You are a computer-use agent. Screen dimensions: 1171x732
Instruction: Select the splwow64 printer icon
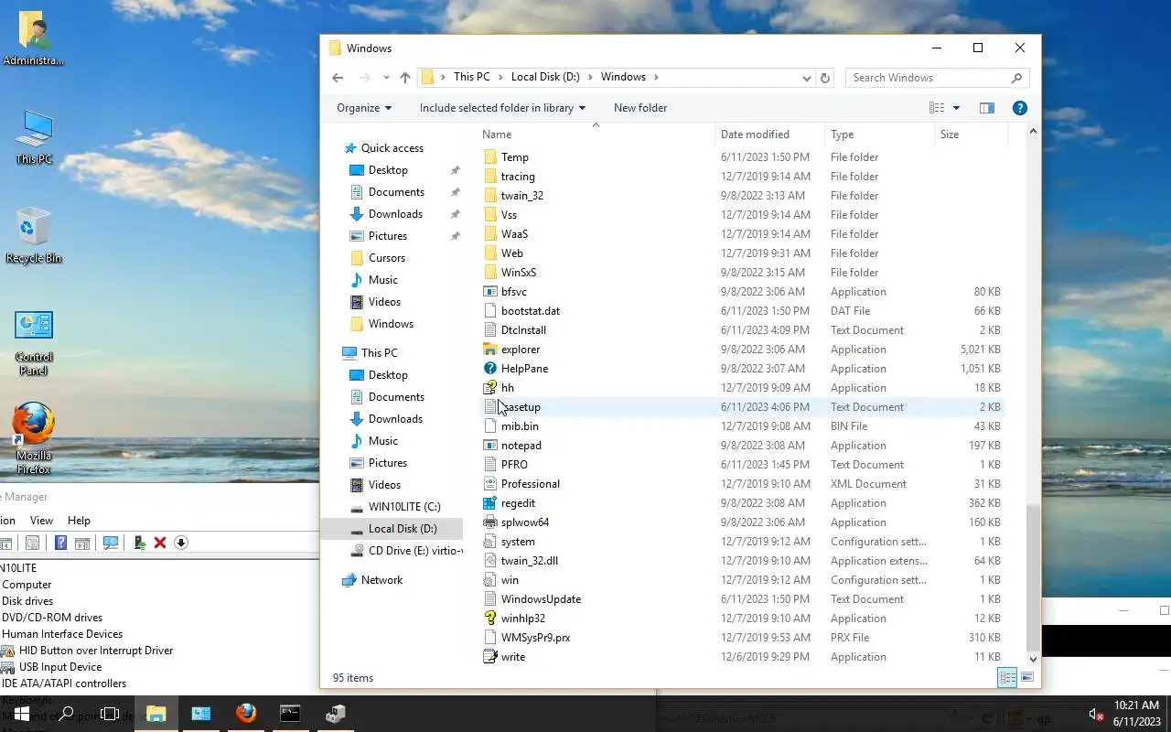(x=490, y=522)
